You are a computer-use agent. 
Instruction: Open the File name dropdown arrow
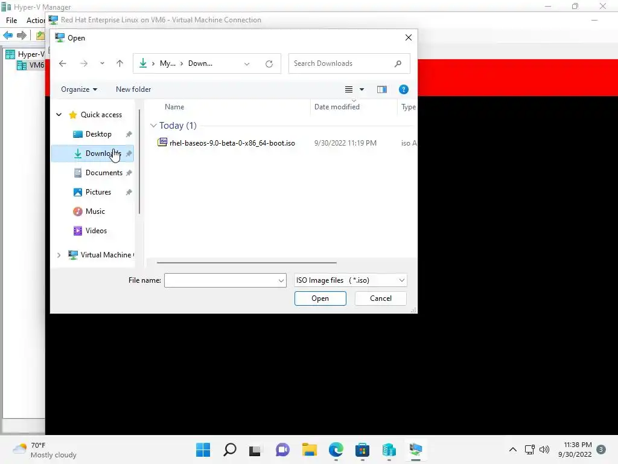click(281, 280)
